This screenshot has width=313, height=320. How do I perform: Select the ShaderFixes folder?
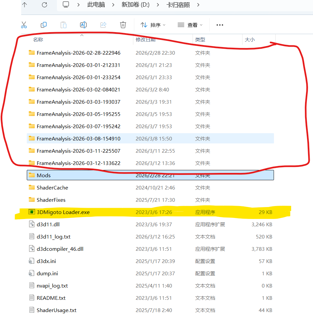51,200
